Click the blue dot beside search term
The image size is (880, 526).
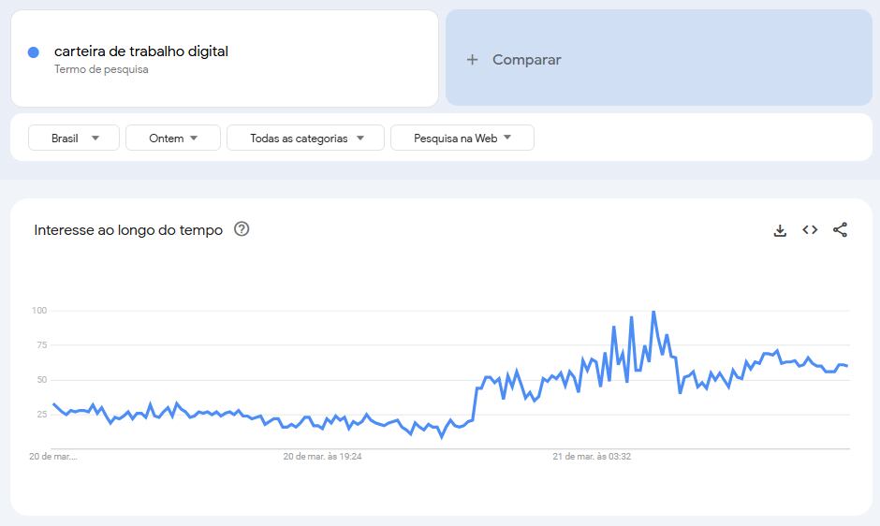(34, 52)
